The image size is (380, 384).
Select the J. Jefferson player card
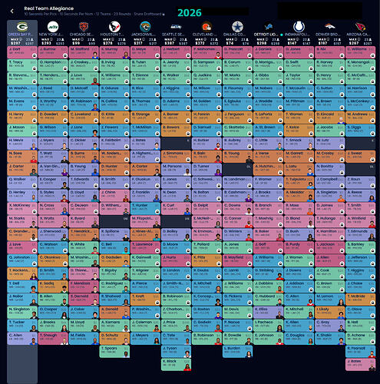[x=360, y=260]
